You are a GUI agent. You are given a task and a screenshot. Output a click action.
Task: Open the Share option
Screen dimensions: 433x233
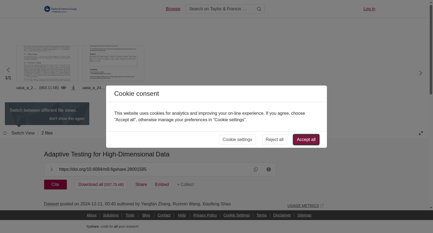141,185
